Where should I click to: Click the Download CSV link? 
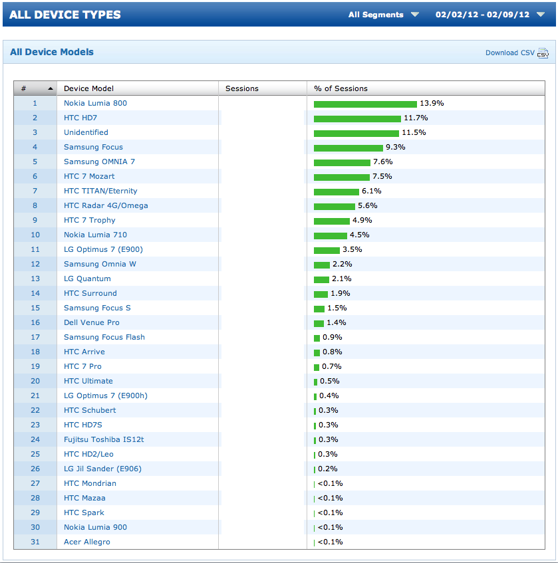pos(510,53)
